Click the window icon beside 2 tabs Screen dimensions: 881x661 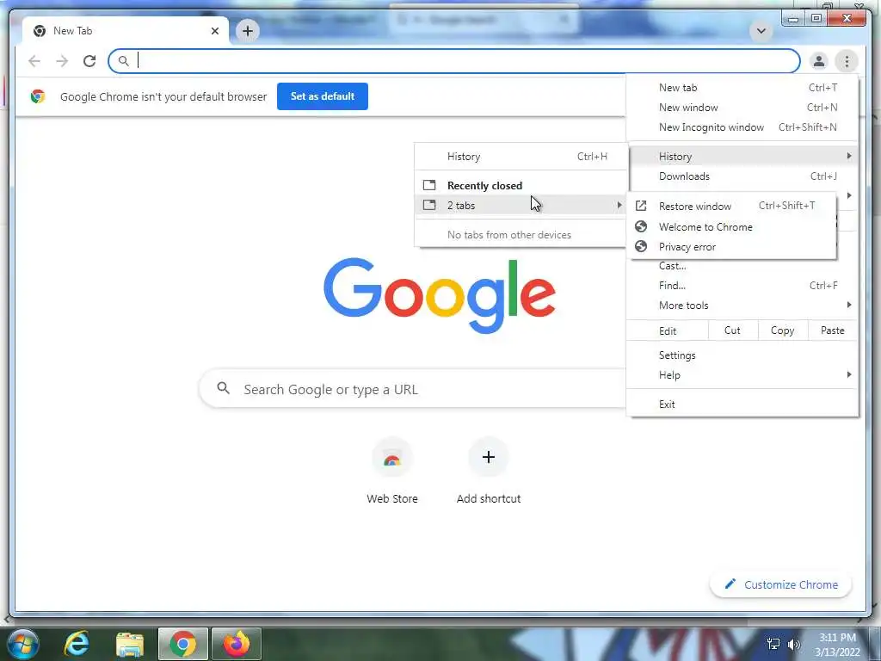pyautogui.click(x=429, y=205)
